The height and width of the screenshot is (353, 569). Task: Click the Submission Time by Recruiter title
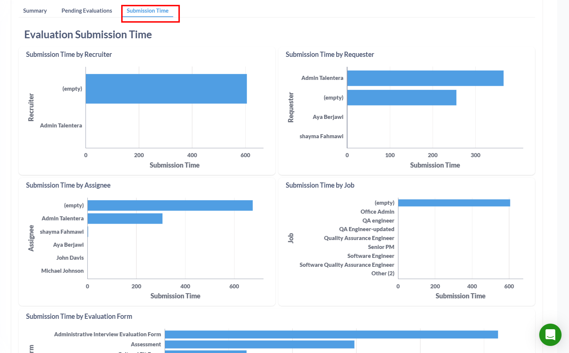click(69, 55)
